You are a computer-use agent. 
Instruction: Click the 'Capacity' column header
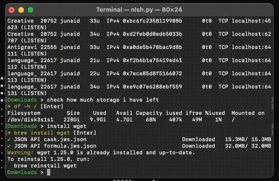click(149, 113)
